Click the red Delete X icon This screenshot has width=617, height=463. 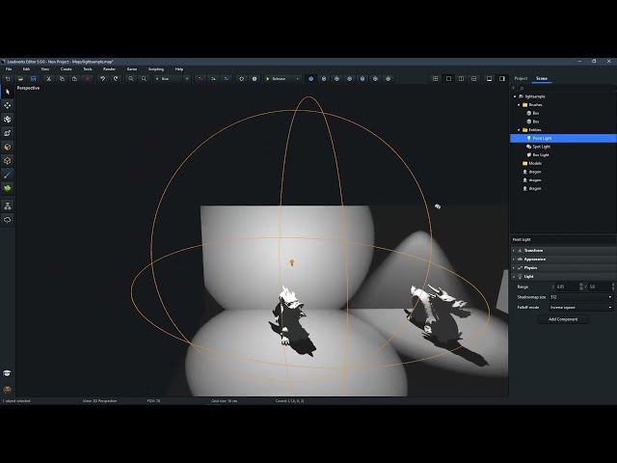pyautogui.click(x=88, y=79)
